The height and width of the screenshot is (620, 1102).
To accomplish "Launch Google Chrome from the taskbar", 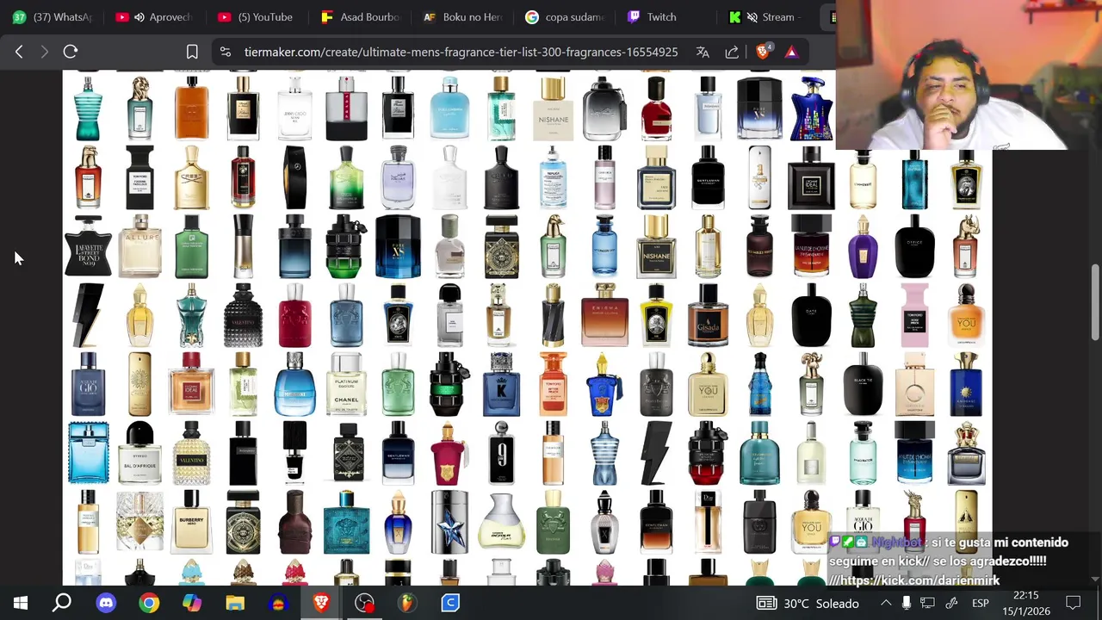I will [x=149, y=603].
